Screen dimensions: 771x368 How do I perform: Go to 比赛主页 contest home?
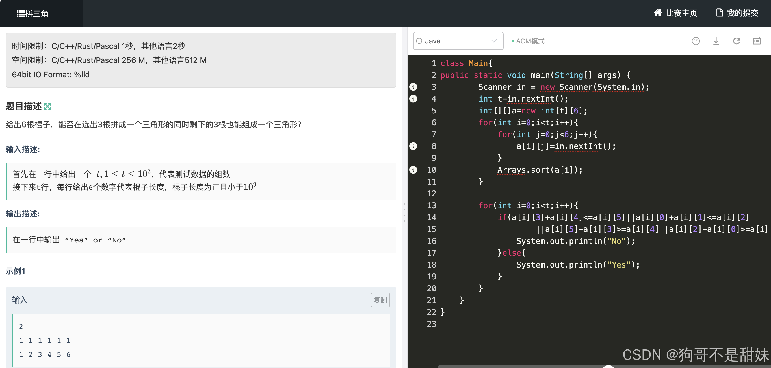coord(675,13)
